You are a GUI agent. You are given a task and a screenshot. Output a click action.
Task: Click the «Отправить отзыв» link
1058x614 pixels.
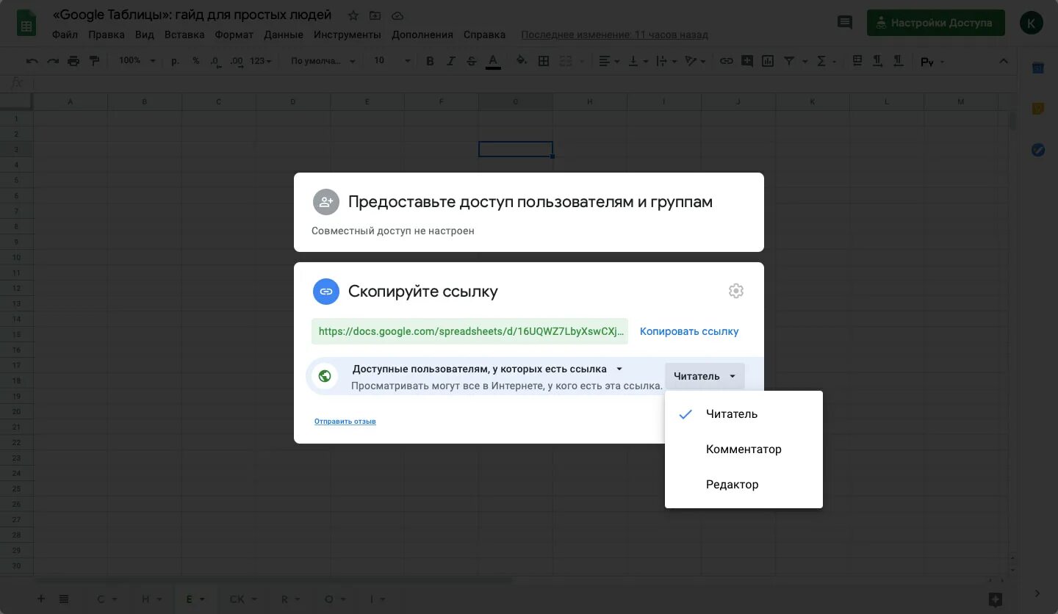pyautogui.click(x=345, y=422)
